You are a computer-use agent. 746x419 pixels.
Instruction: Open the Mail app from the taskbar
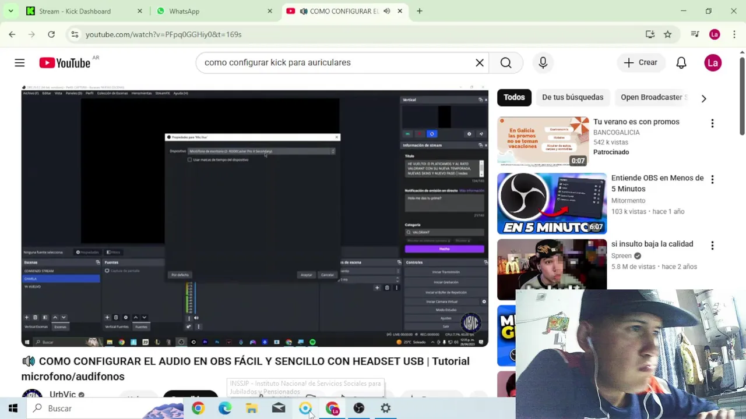coord(279,409)
